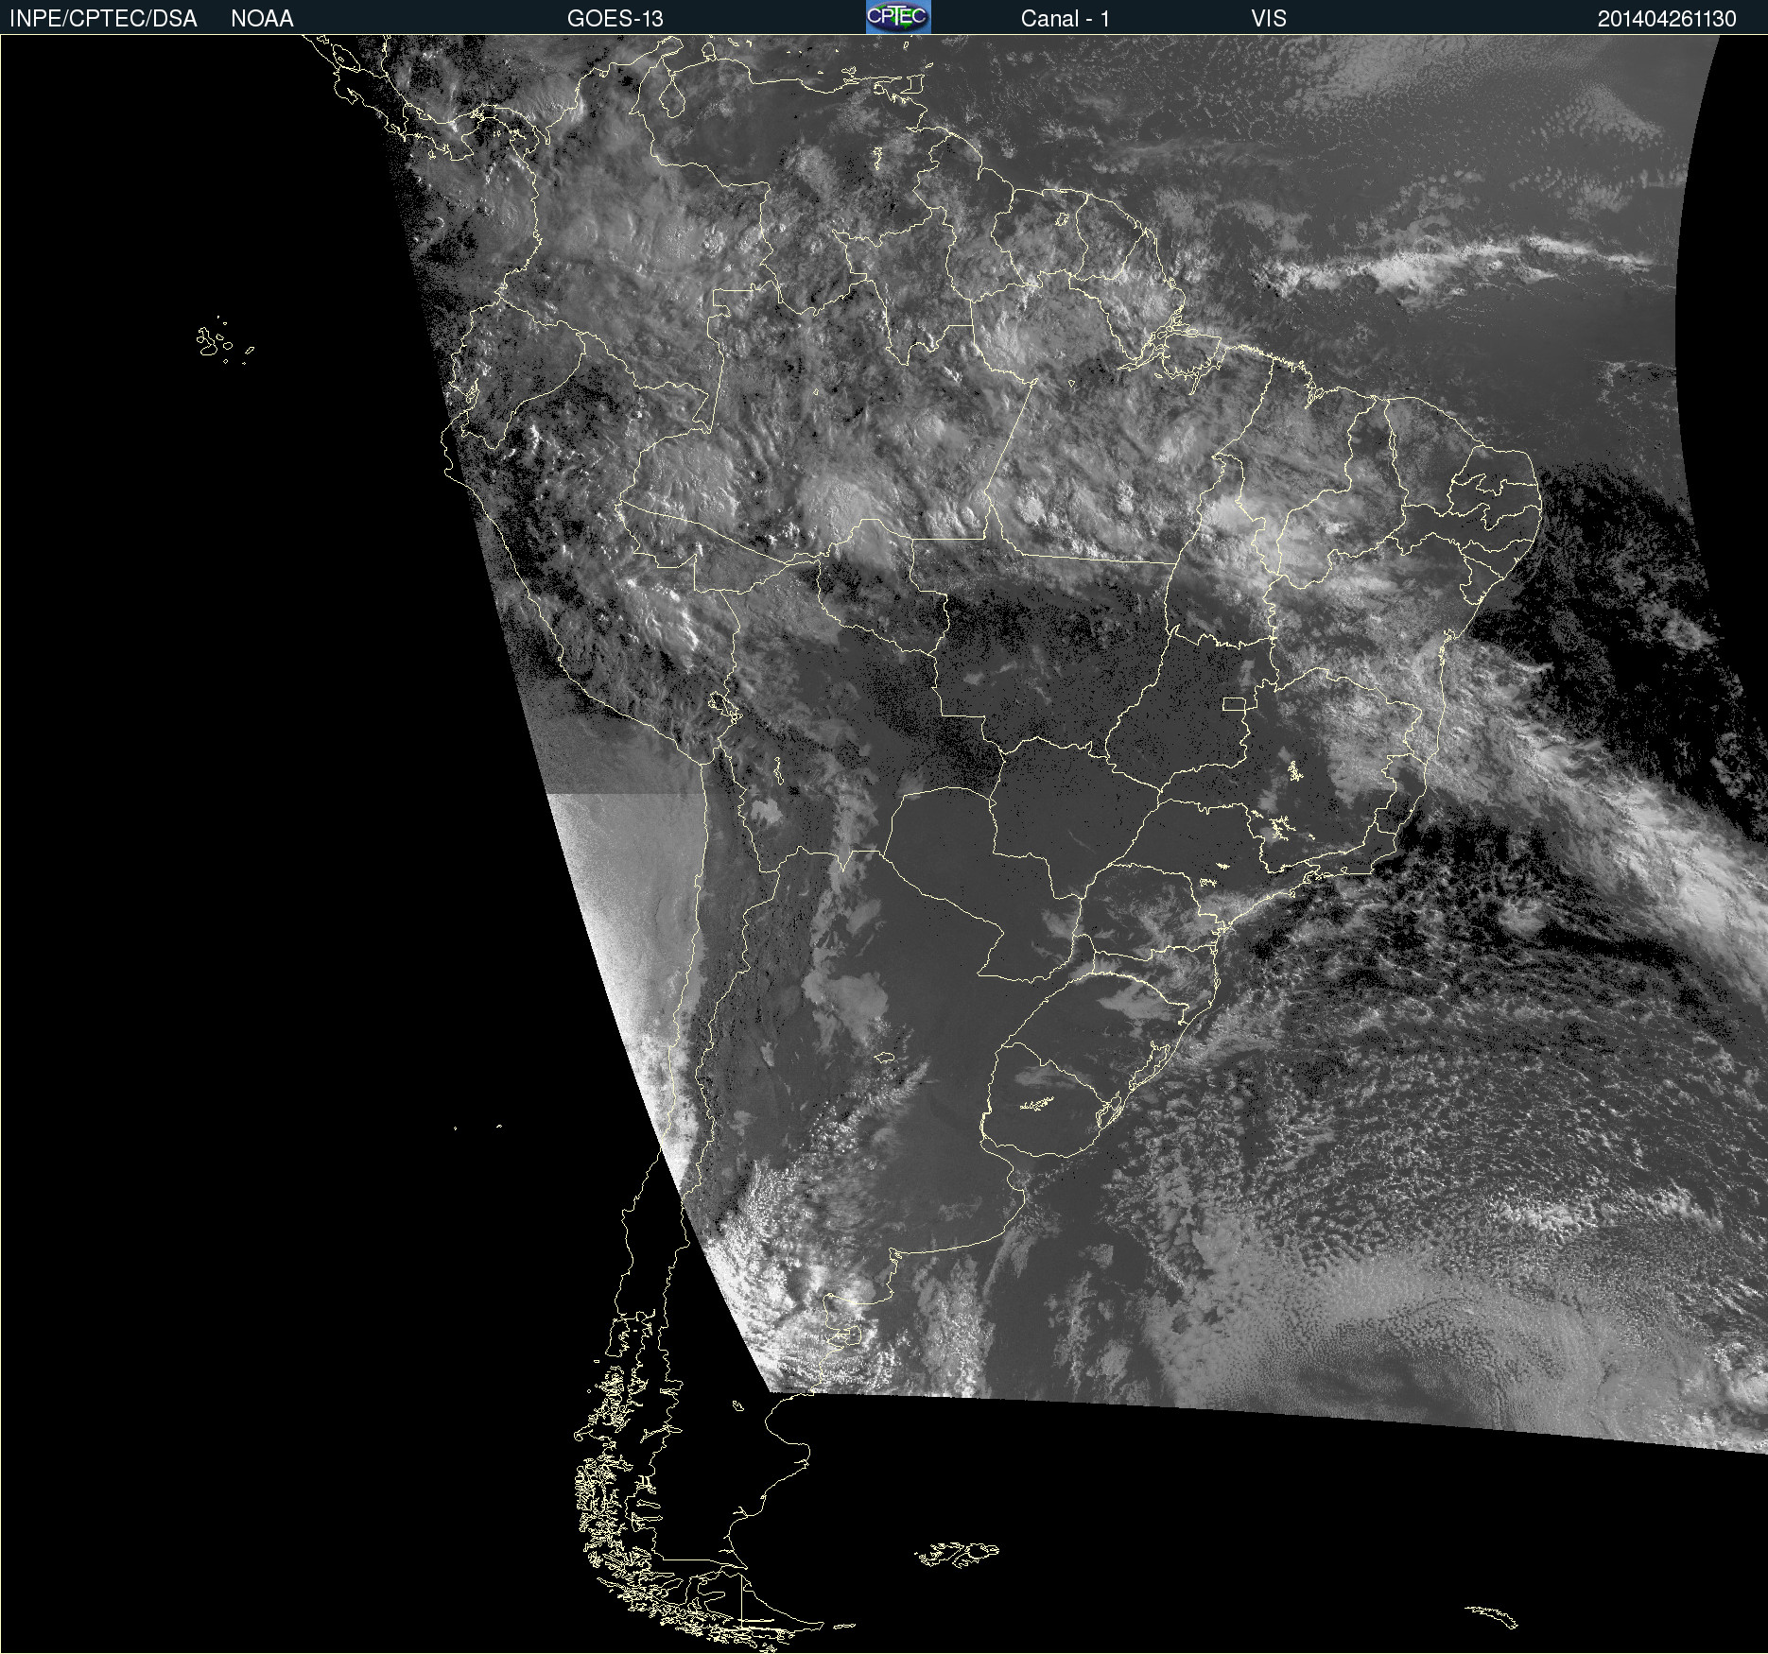Click the GOES-13 satellite label
The height and width of the screenshot is (1654, 1768).
click(615, 19)
